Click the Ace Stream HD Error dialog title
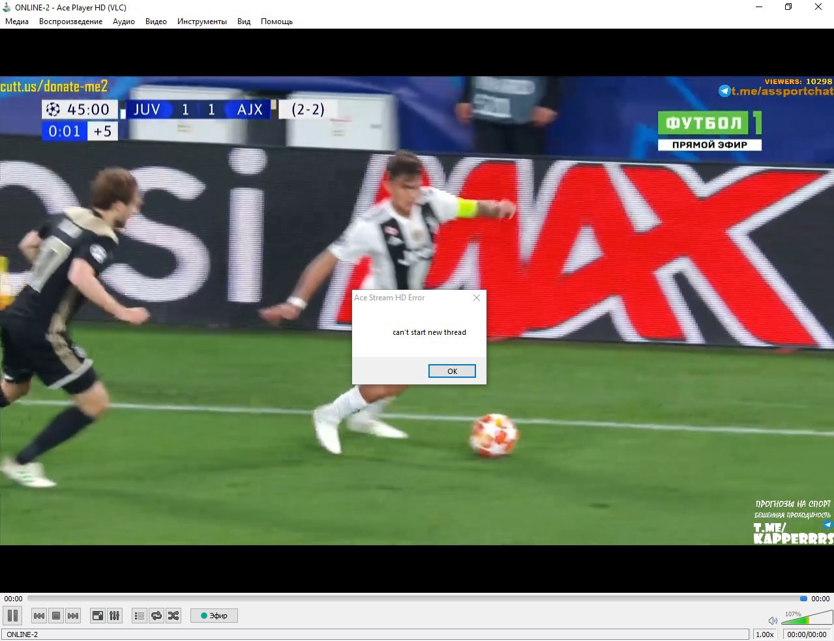Image resolution: width=834 pixels, height=641 pixels. [389, 298]
